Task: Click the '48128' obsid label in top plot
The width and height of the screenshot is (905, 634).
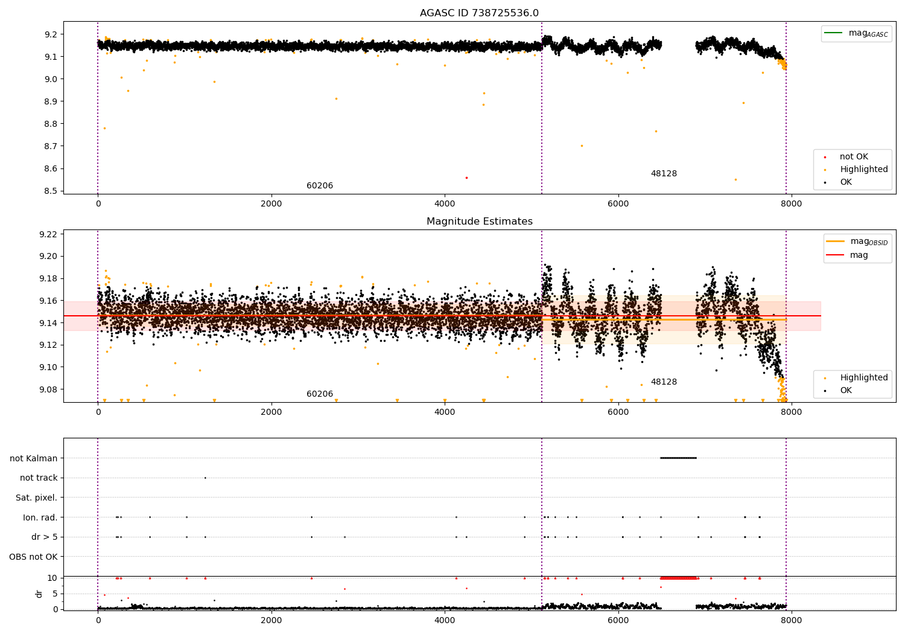Action: click(x=664, y=174)
